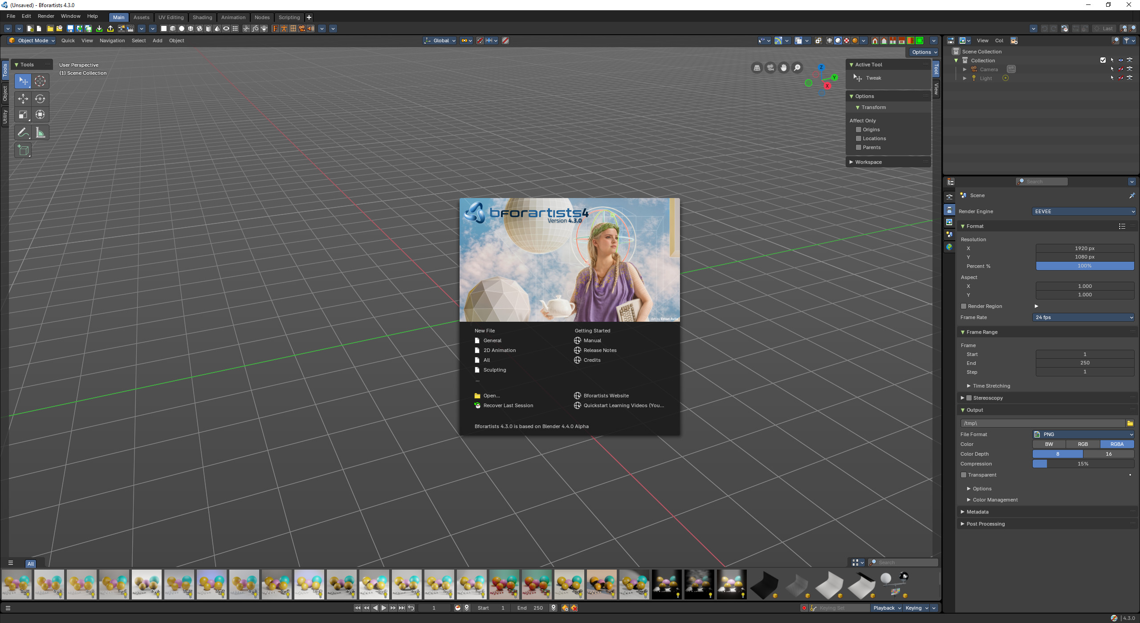This screenshot has height=623, width=1140.
Task: Click the Compression 15% slider
Action: click(1083, 464)
